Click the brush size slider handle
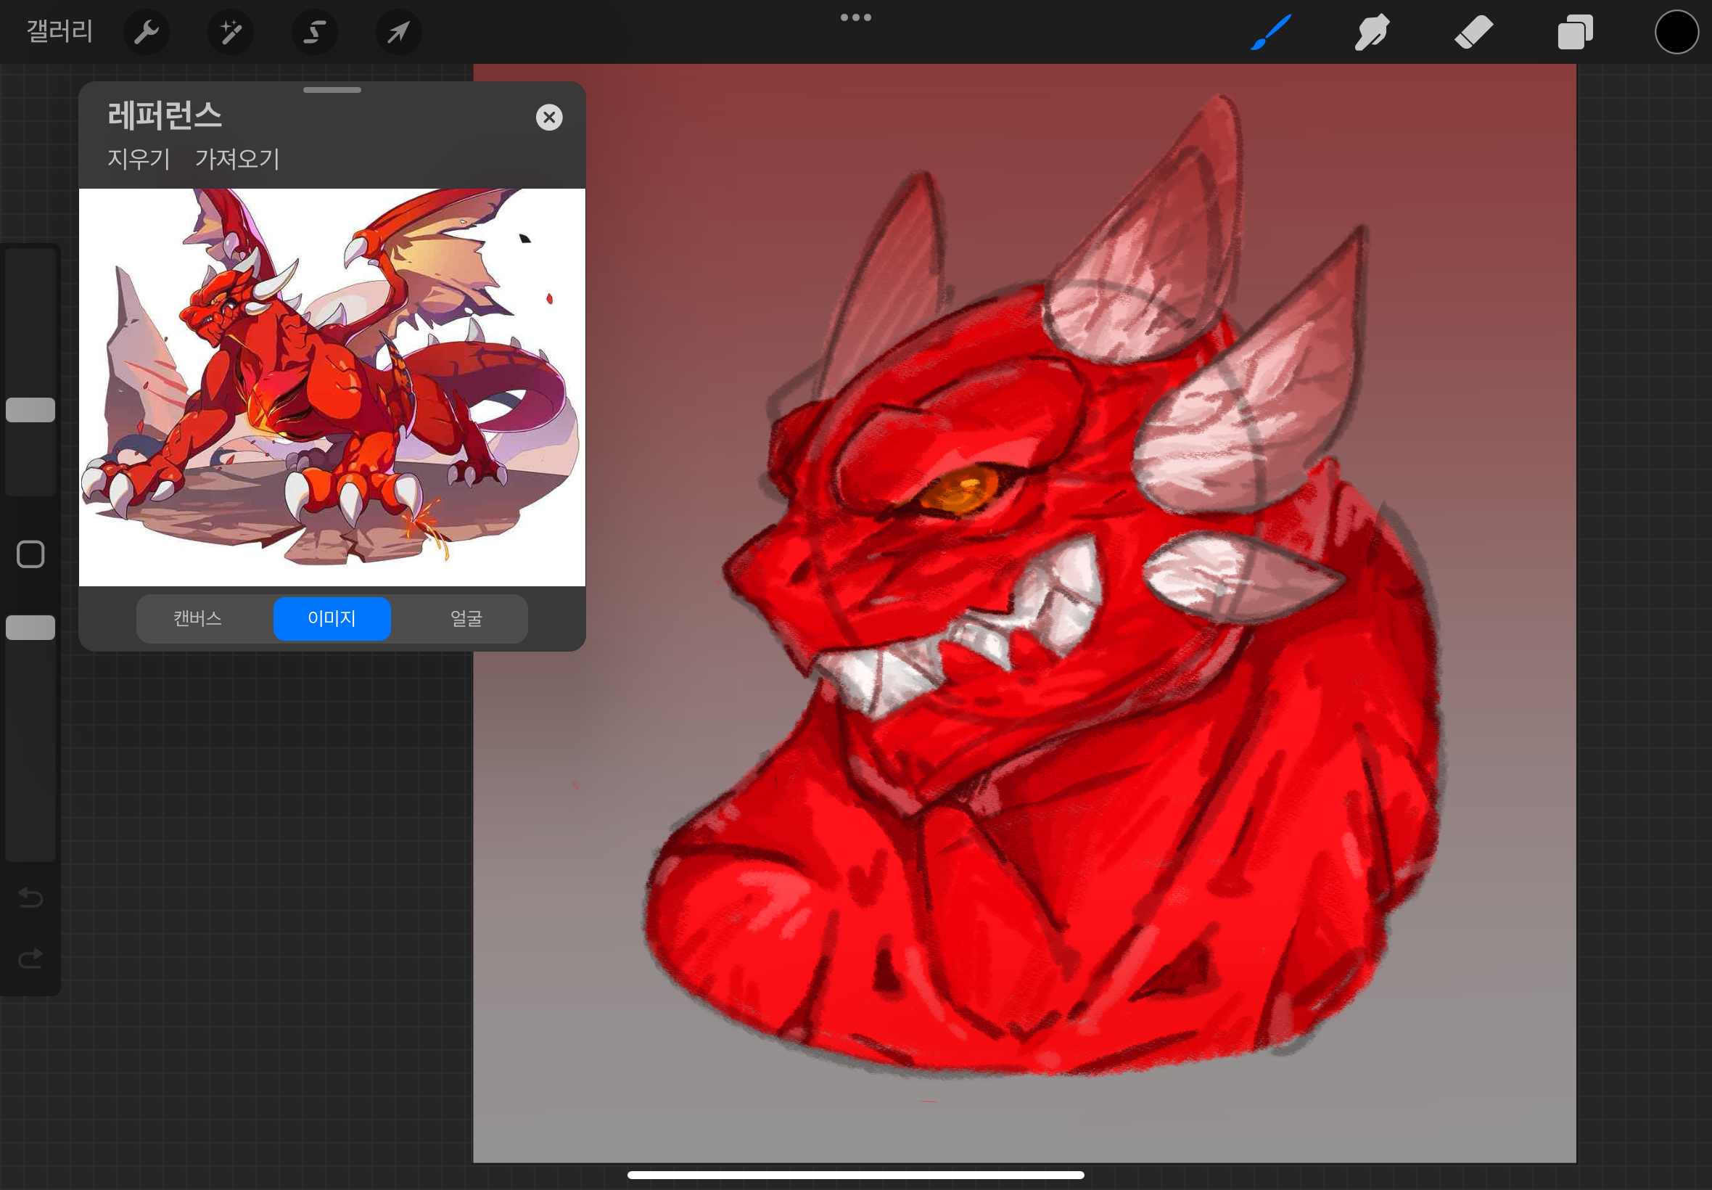Screen dimensions: 1712x1190 click(x=30, y=409)
